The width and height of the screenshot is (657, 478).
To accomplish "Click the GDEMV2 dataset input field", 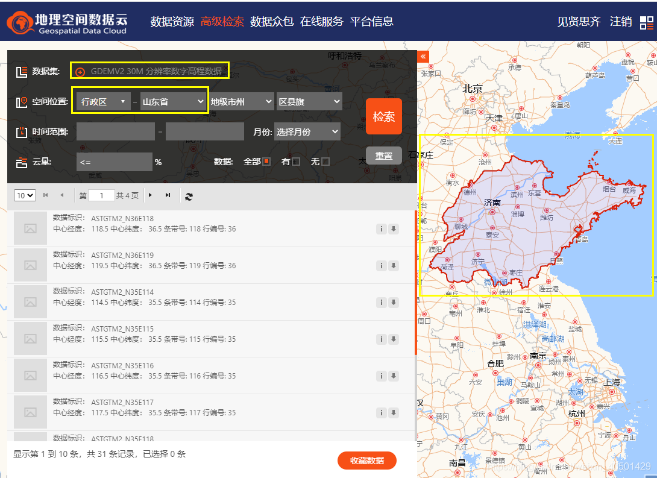I will (149, 71).
